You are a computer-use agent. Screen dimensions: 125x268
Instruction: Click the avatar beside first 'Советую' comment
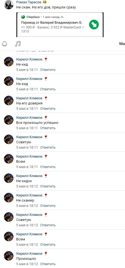[x=9, y=139]
